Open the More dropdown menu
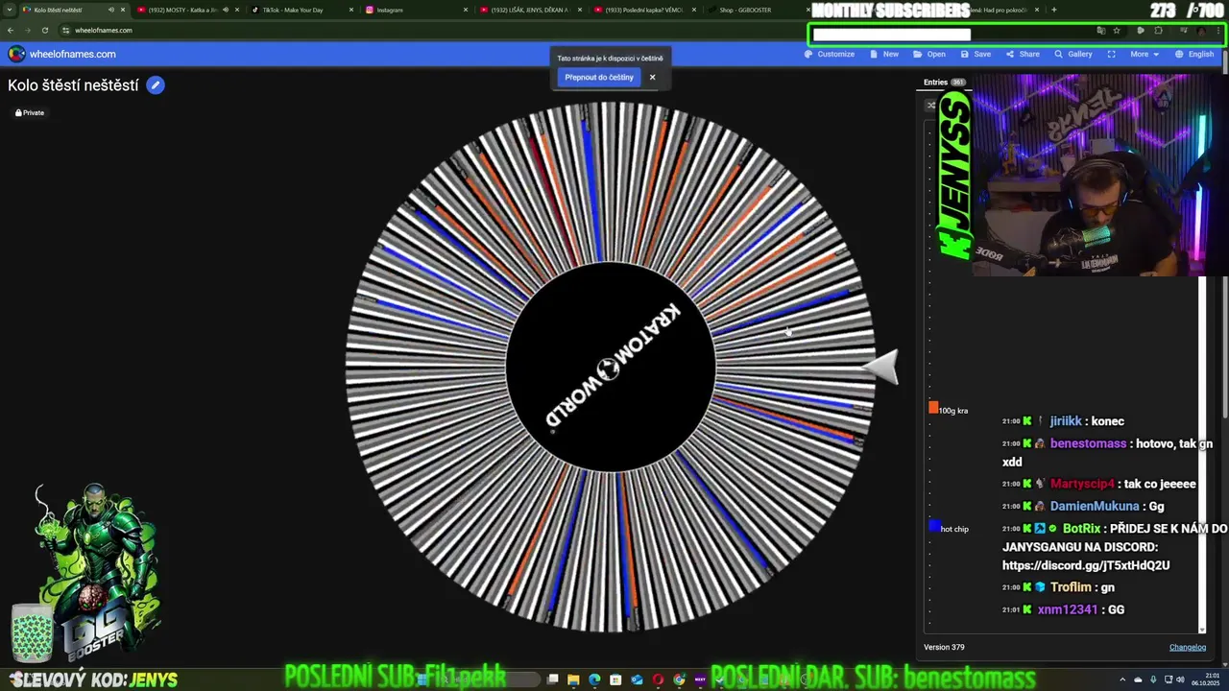The width and height of the screenshot is (1229, 691). pos(1144,54)
